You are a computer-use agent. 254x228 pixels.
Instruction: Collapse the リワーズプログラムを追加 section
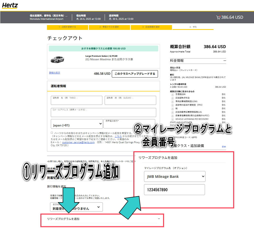pyautogui.click(x=159, y=219)
